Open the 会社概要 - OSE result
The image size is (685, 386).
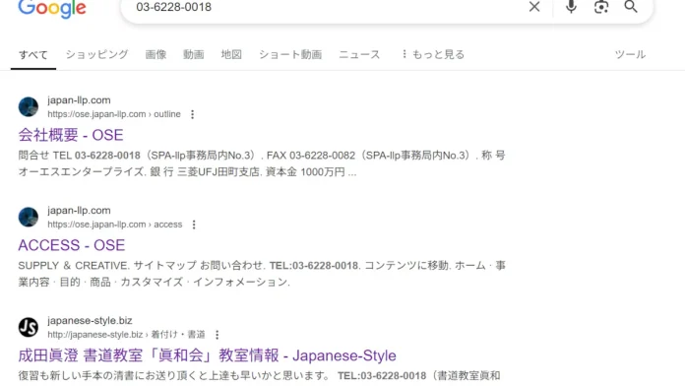point(71,135)
